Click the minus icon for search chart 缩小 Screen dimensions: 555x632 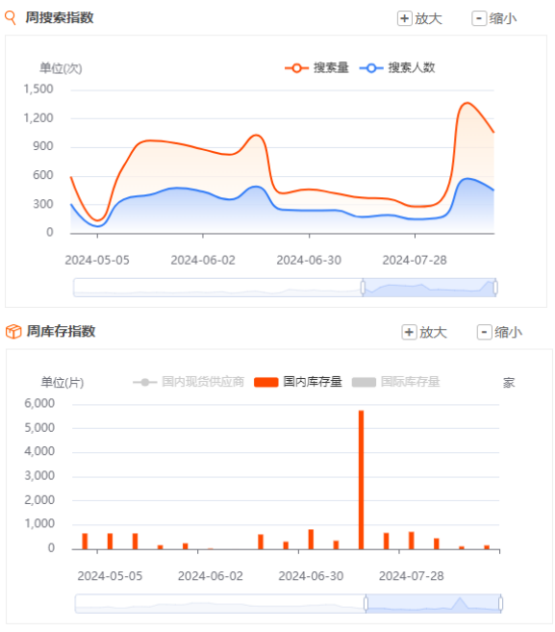(x=479, y=18)
